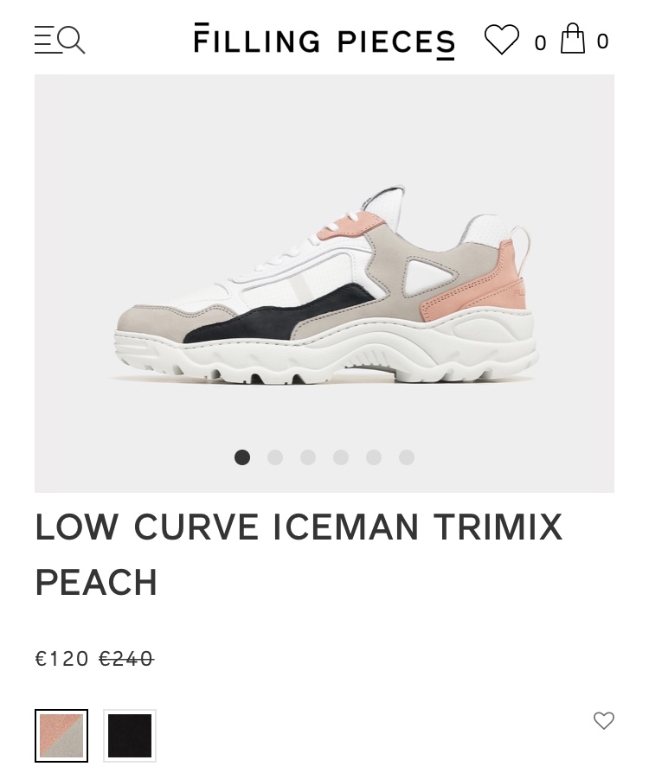Click the shopping bag count number

tap(602, 42)
